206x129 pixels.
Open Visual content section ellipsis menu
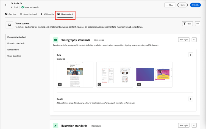tap(197, 24)
